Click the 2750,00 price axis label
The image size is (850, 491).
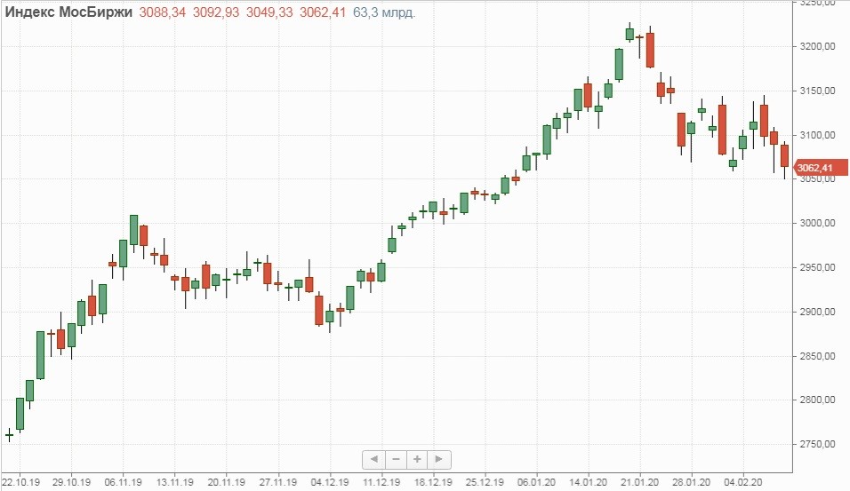[x=817, y=444]
